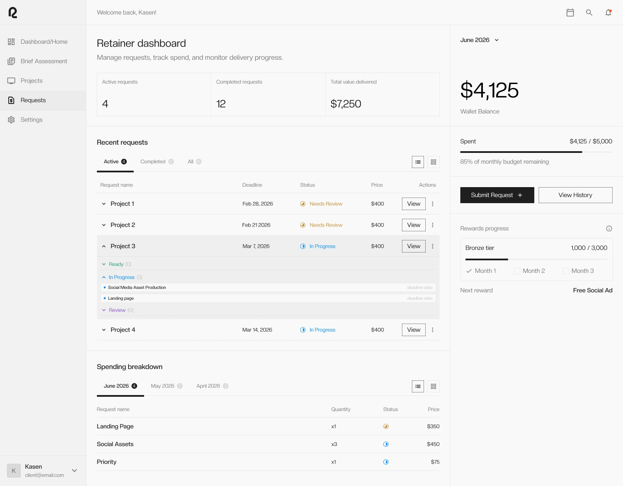
Task: Expand the Review (0) group
Action: [104, 310]
